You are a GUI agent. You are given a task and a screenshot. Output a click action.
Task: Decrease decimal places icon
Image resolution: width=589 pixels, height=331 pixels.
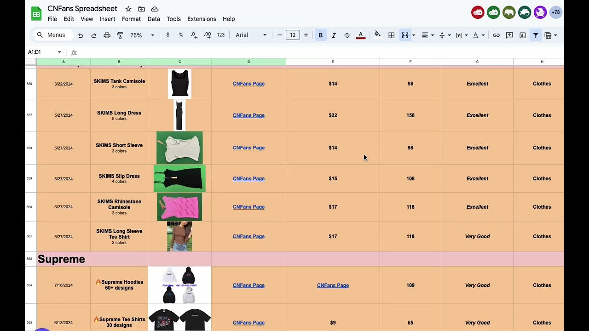194,35
